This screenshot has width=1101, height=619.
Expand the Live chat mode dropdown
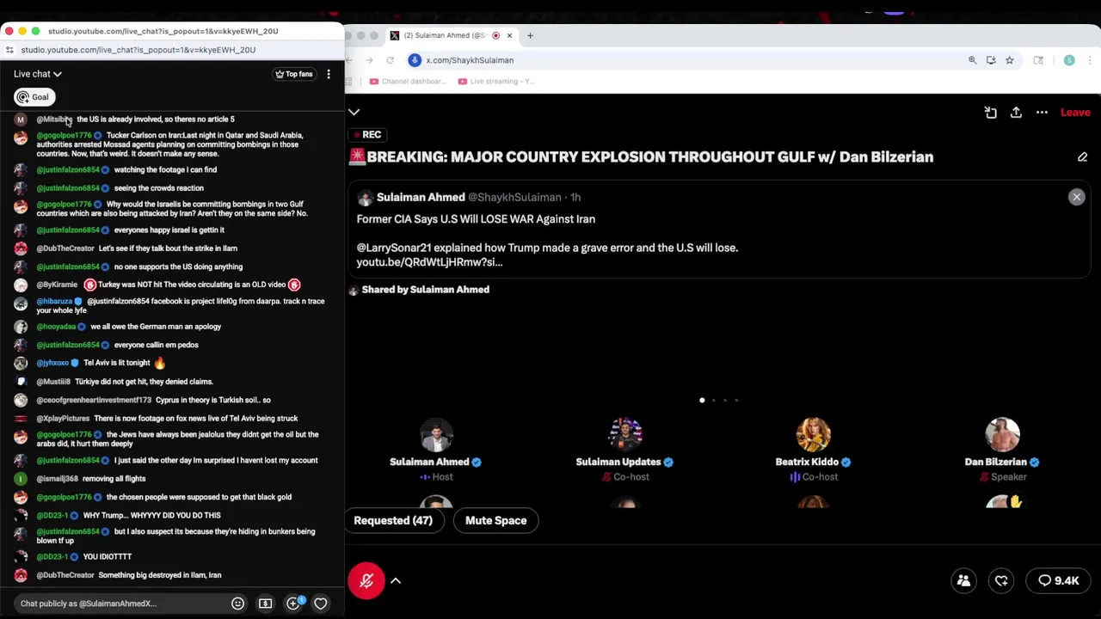click(x=38, y=74)
